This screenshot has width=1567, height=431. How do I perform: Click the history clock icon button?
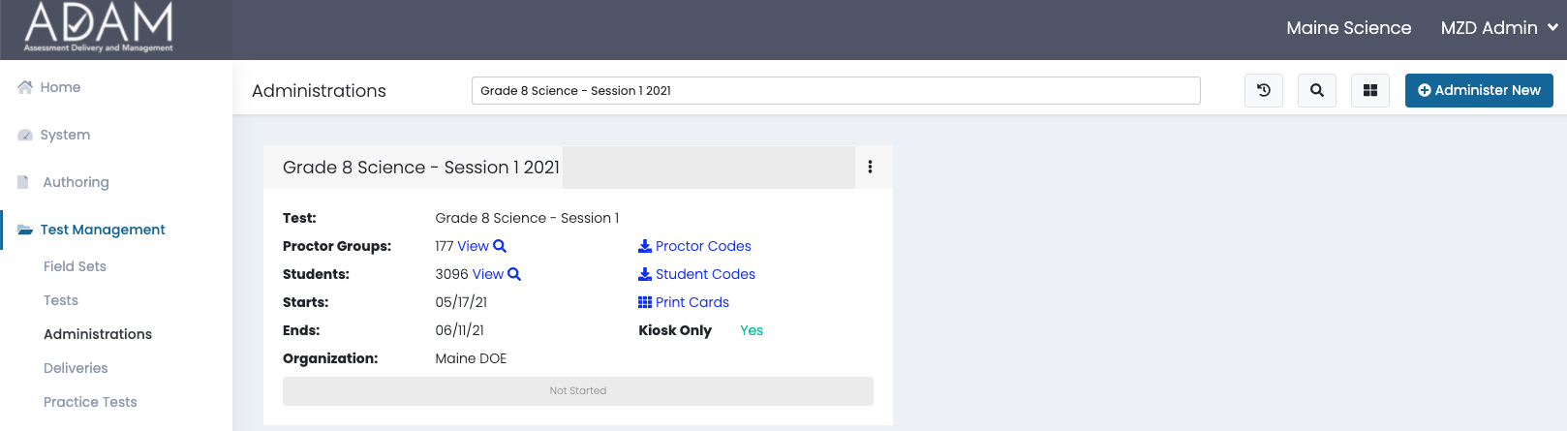click(1264, 90)
